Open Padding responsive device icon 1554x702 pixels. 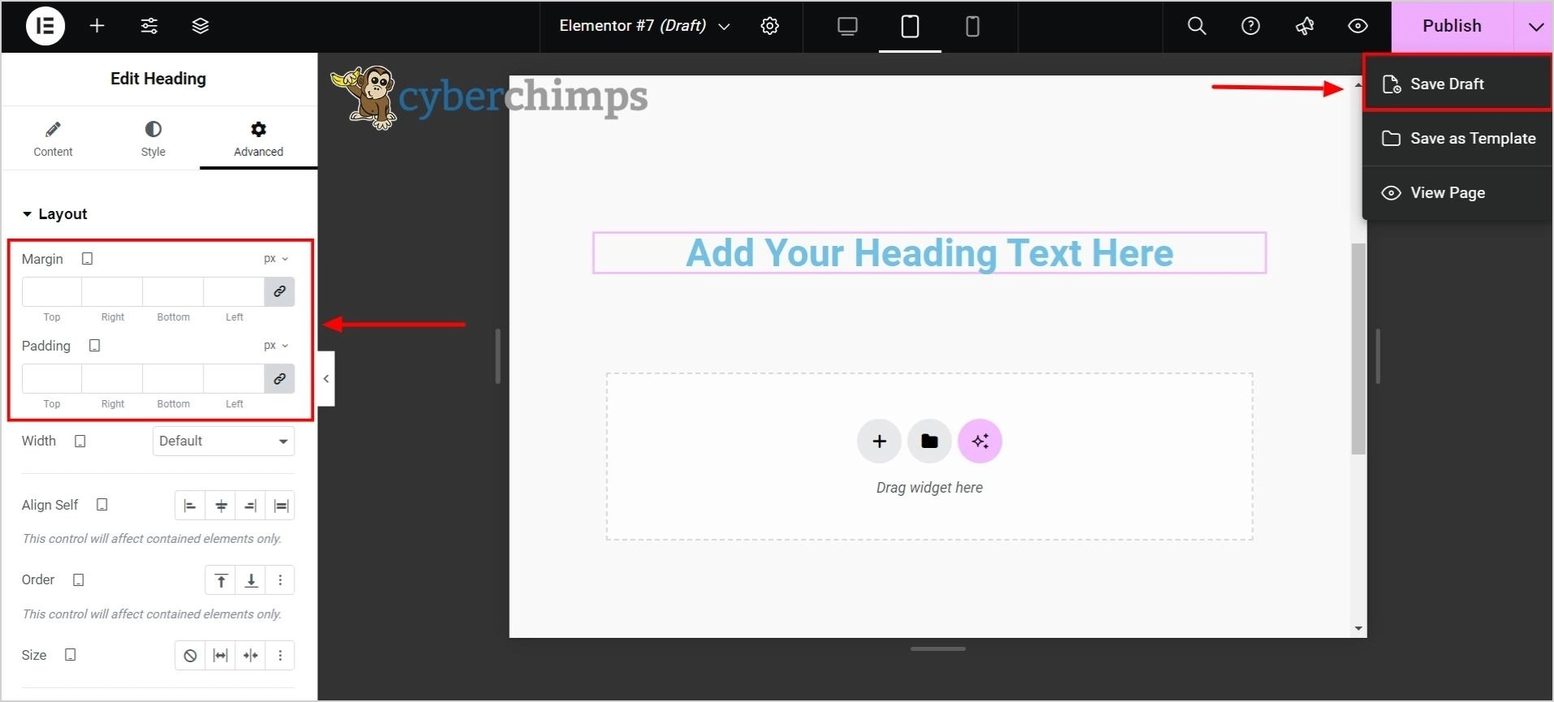(94, 346)
